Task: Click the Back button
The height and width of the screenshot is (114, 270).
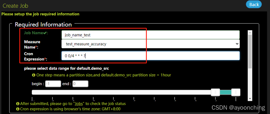Action: (x=254, y=4)
